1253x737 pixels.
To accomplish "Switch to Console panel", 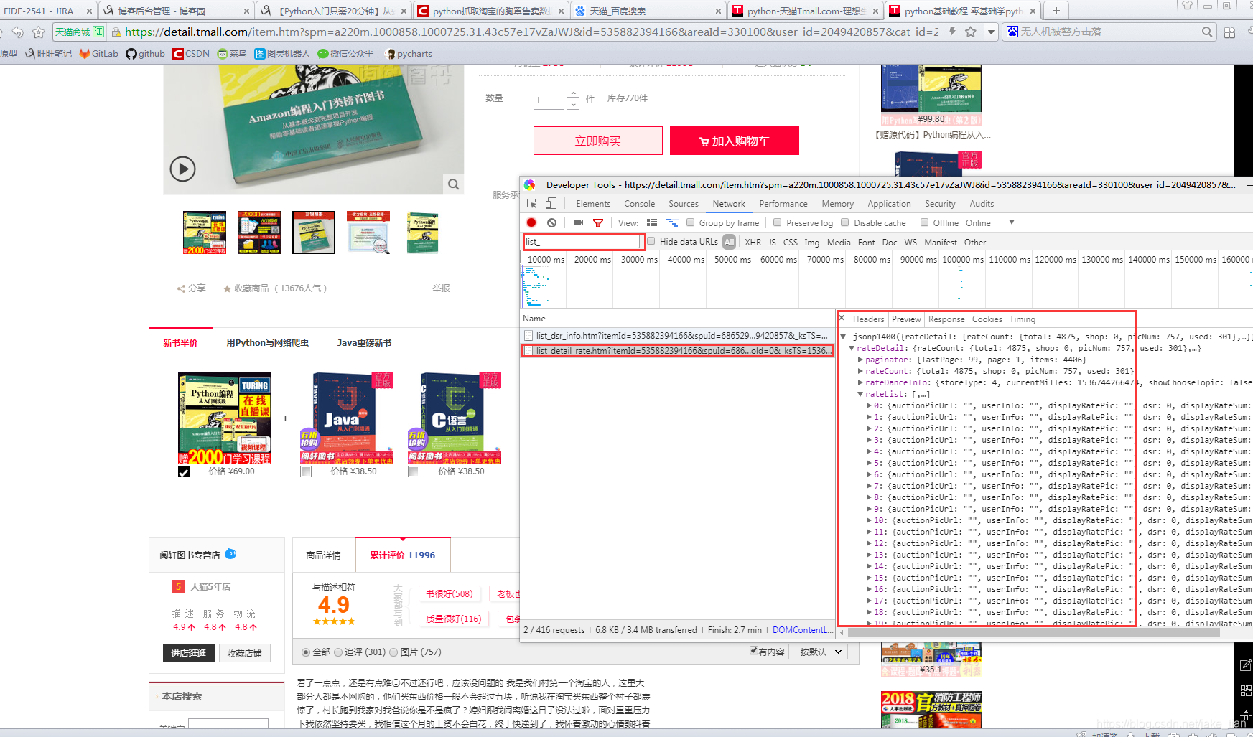I will (x=640, y=204).
